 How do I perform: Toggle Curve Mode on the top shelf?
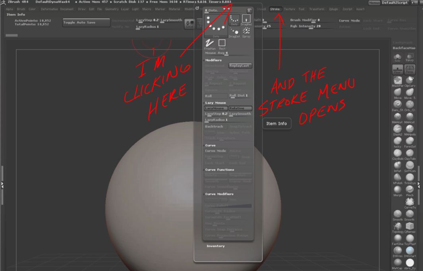click(350, 21)
